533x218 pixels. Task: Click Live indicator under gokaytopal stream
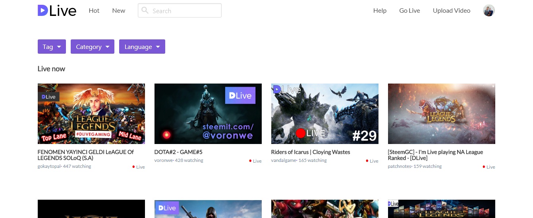(139, 167)
